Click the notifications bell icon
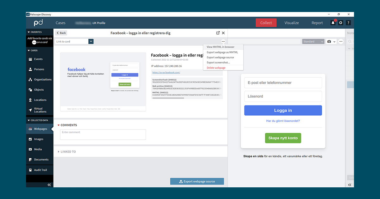This screenshot has width=380, height=199. (333, 23)
